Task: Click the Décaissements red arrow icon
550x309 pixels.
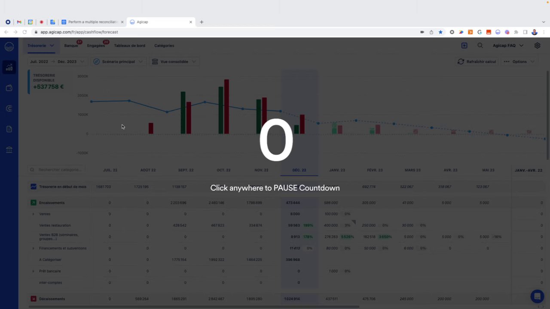Action: pyautogui.click(x=34, y=299)
